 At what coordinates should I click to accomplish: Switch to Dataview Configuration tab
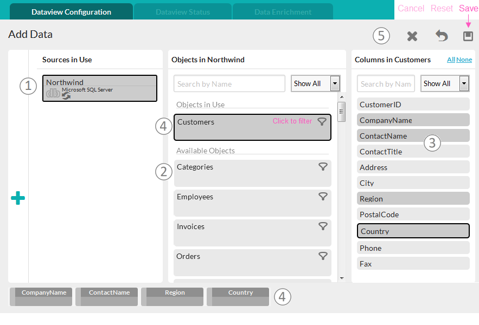click(71, 11)
